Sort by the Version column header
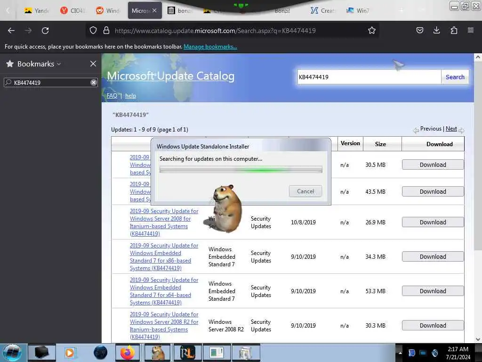The image size is (482, 362). point(350,143)
